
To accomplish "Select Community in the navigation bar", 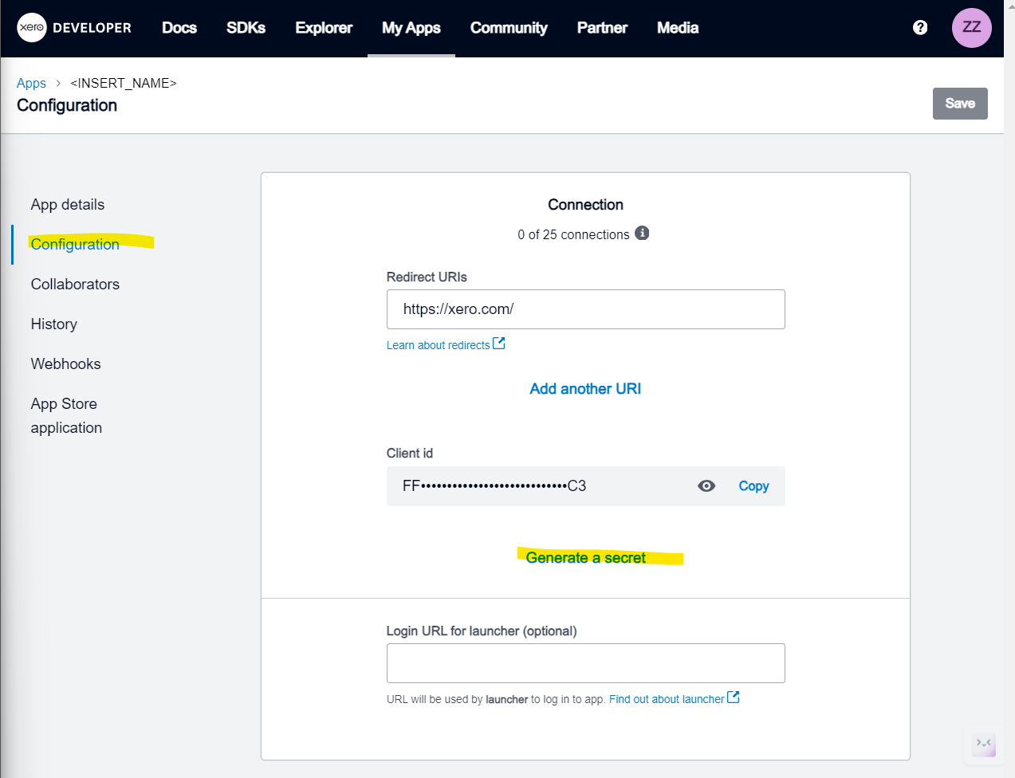I will [x=509, y=28].
